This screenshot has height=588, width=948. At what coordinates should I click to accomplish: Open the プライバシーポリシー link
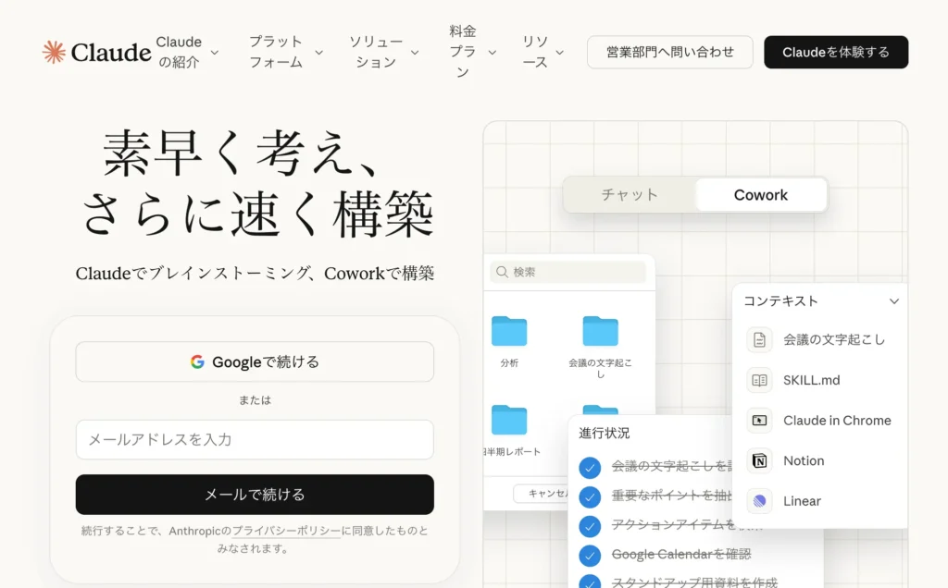(286, 532)
